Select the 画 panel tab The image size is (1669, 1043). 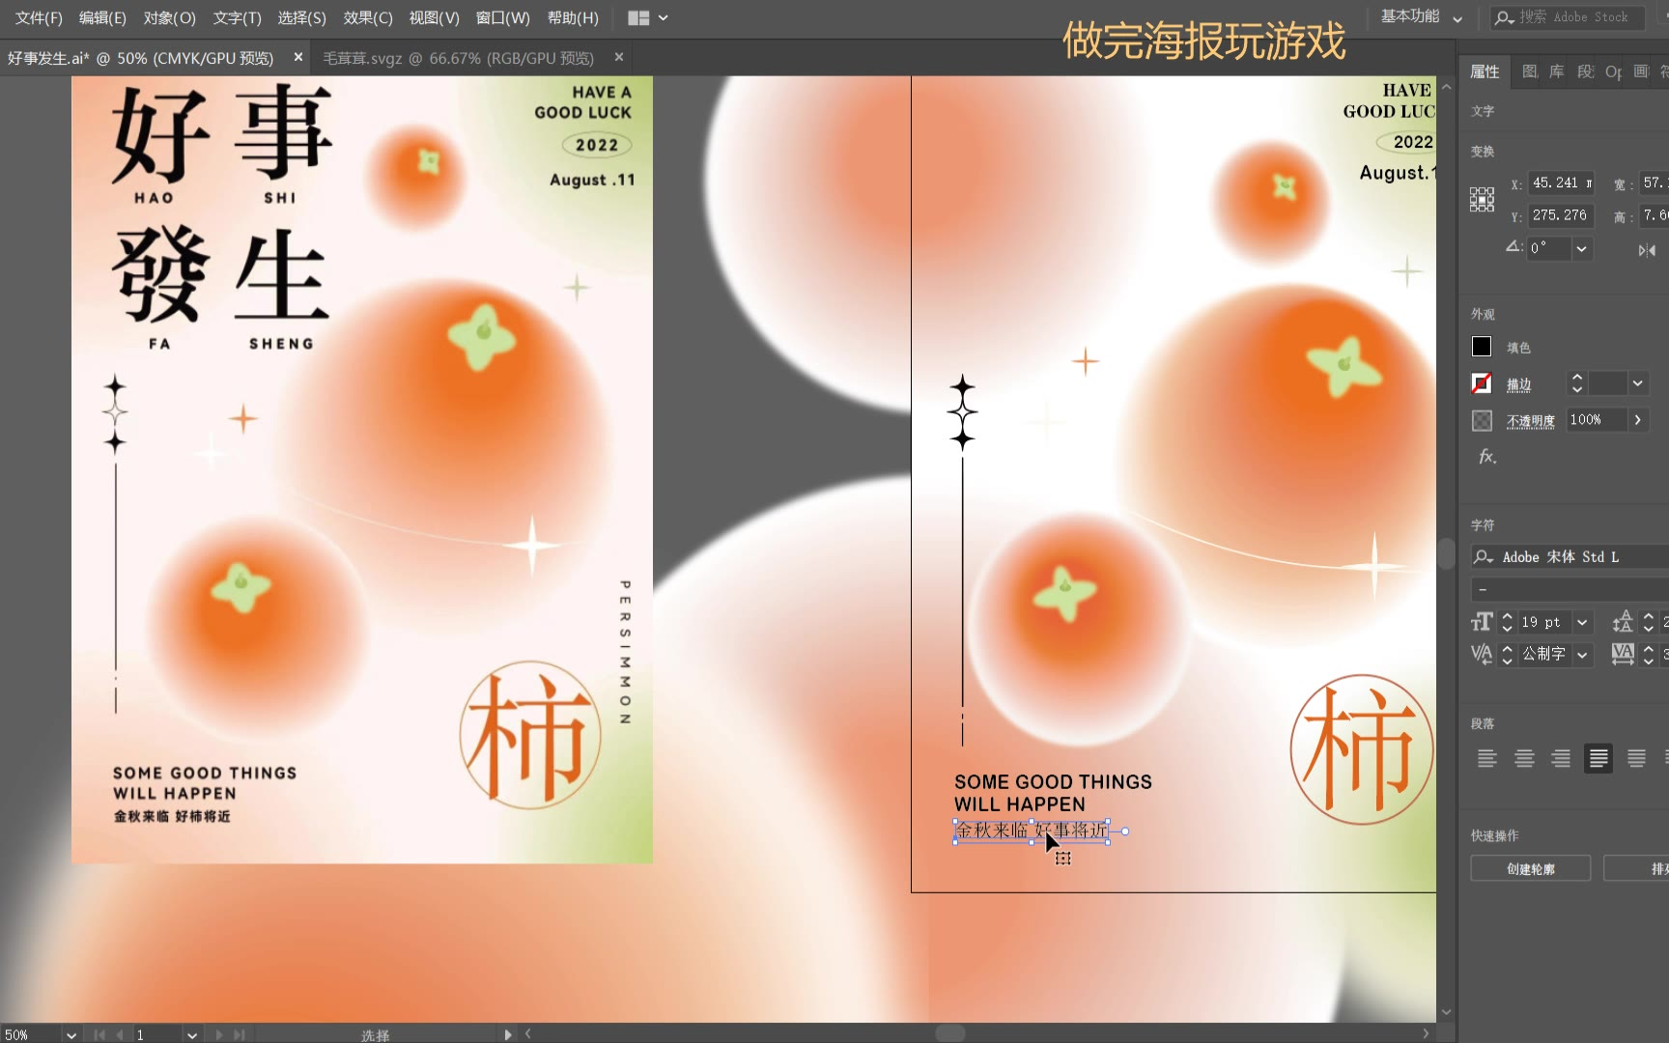click(1641, 71)
